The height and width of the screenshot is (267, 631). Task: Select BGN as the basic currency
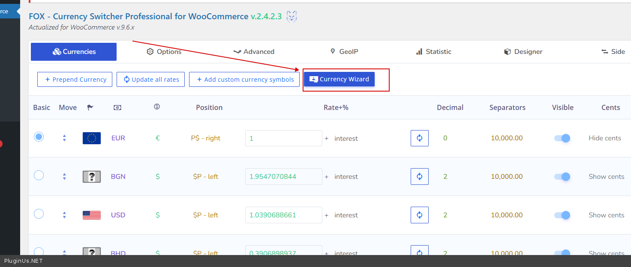coord(39,175)
